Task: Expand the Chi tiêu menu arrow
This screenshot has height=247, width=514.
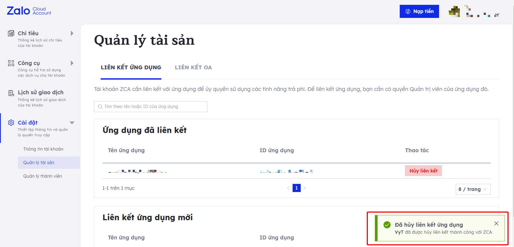Action: (x=72, y=33)
